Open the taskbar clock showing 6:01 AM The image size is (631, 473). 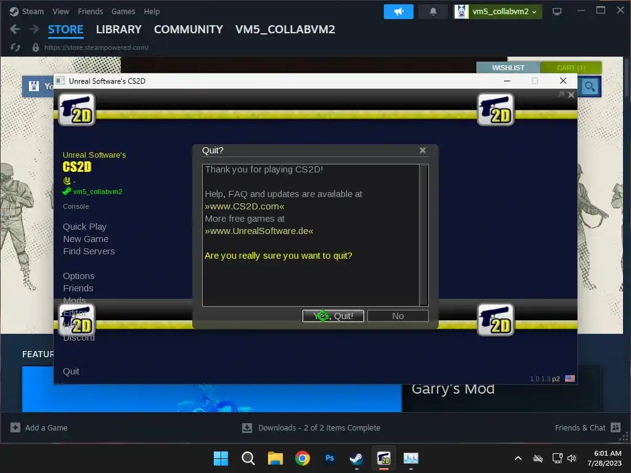click(x=605, y=458)
